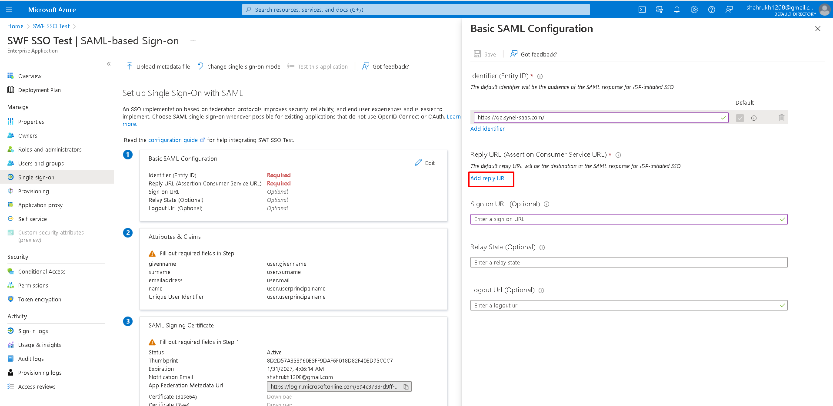Collapse the left navigation menu
This screenshot has width=833, height=406.
(x=109, y=64)
